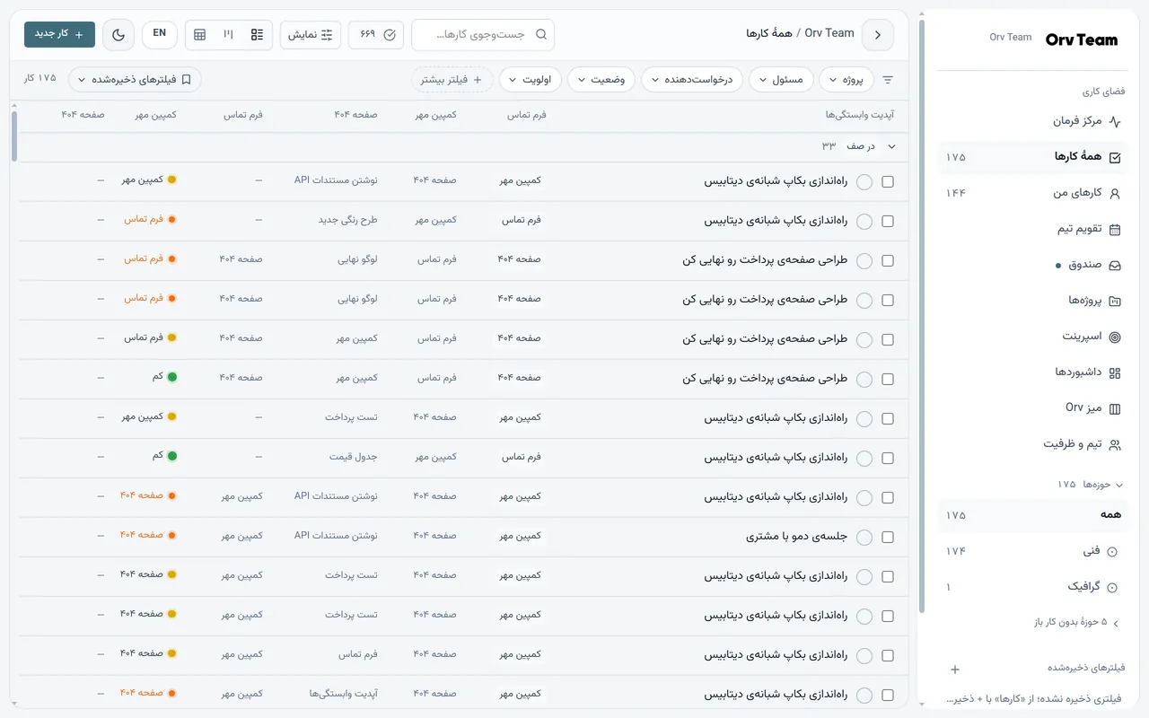Open مرکز فرمان from the sidebar
This screenshot has height=718, width=1149.
pos(1033,121)
